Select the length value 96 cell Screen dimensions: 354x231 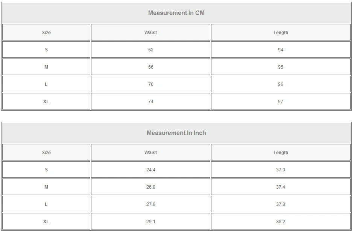281,84
